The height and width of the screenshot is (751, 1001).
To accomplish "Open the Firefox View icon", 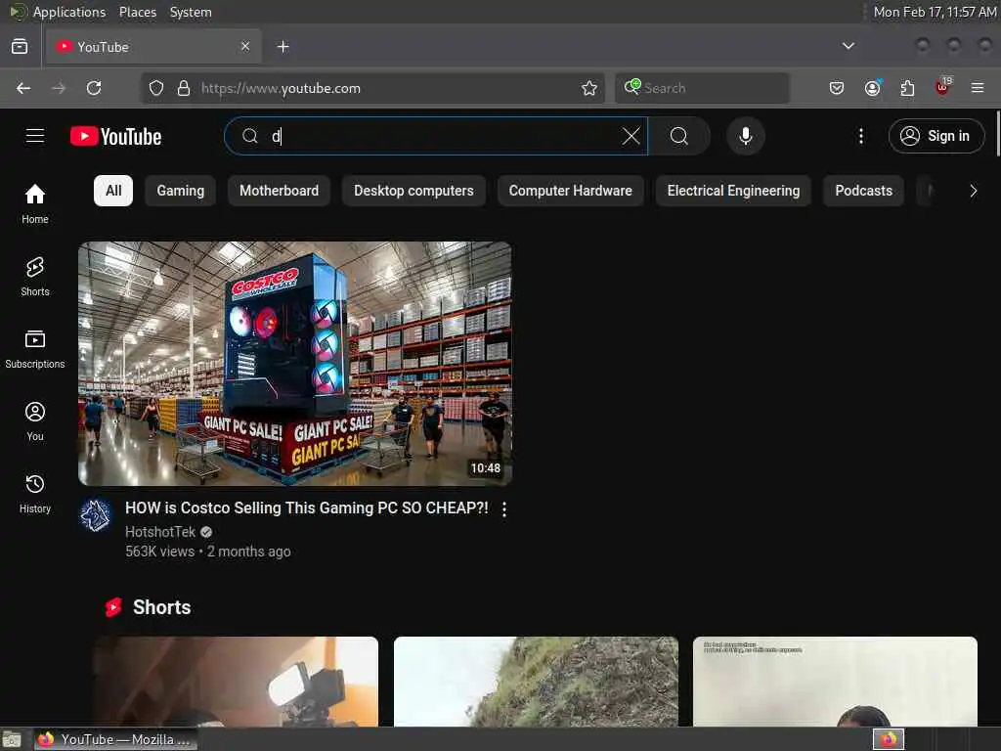I will click(20, 47).
